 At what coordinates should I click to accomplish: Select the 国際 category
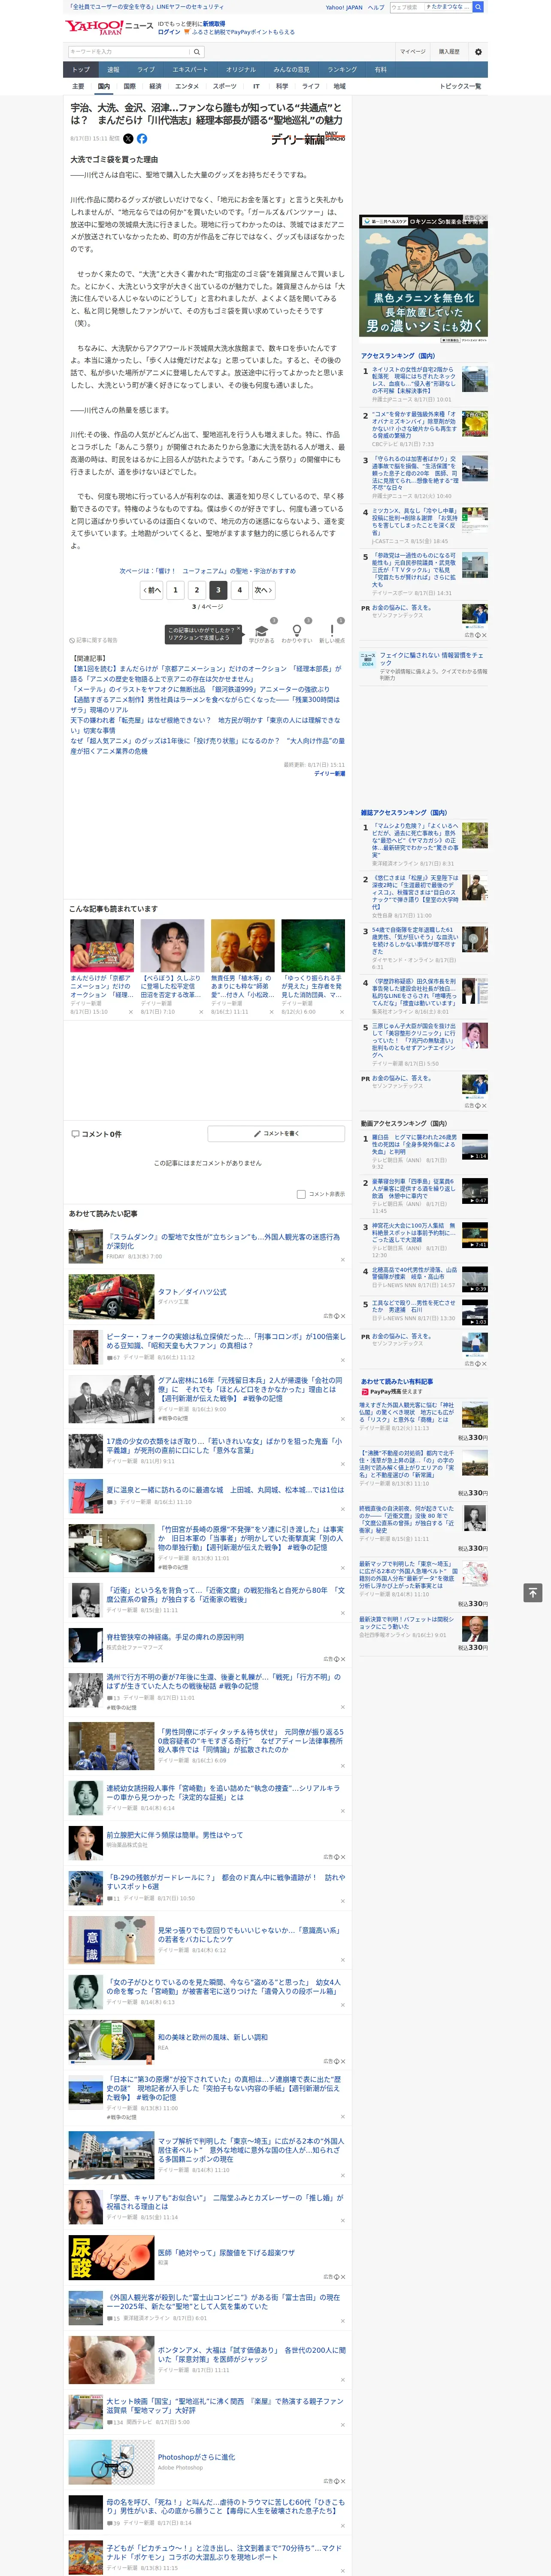tap(129, 86)
